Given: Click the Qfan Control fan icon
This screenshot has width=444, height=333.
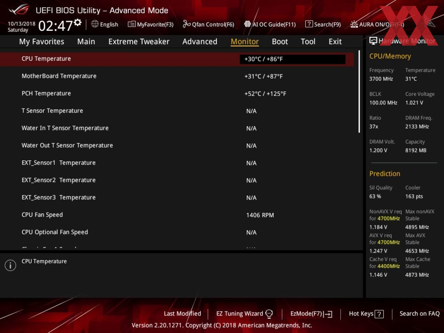Looking at the screenshot, I should [x=186, y=24].
